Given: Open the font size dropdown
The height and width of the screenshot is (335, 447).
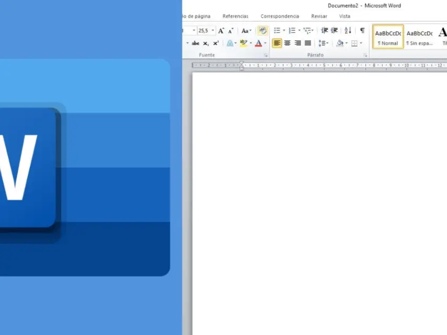Looking at the screenshot, I should 213,31.
